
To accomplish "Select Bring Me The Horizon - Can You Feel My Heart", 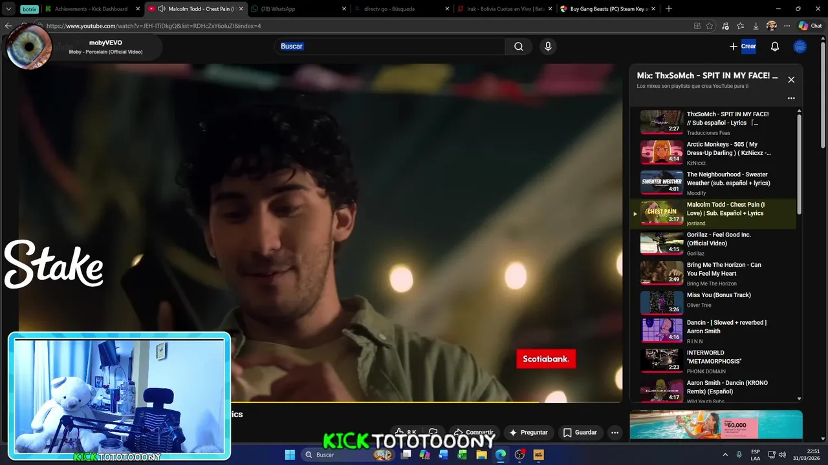I will pos(713,274).
